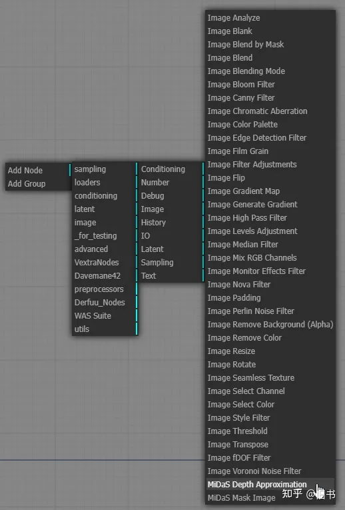The height and width of the screenshot is (510, 345).
Task: Expand WAS Suite Image submenu
Action: (171, 209)
